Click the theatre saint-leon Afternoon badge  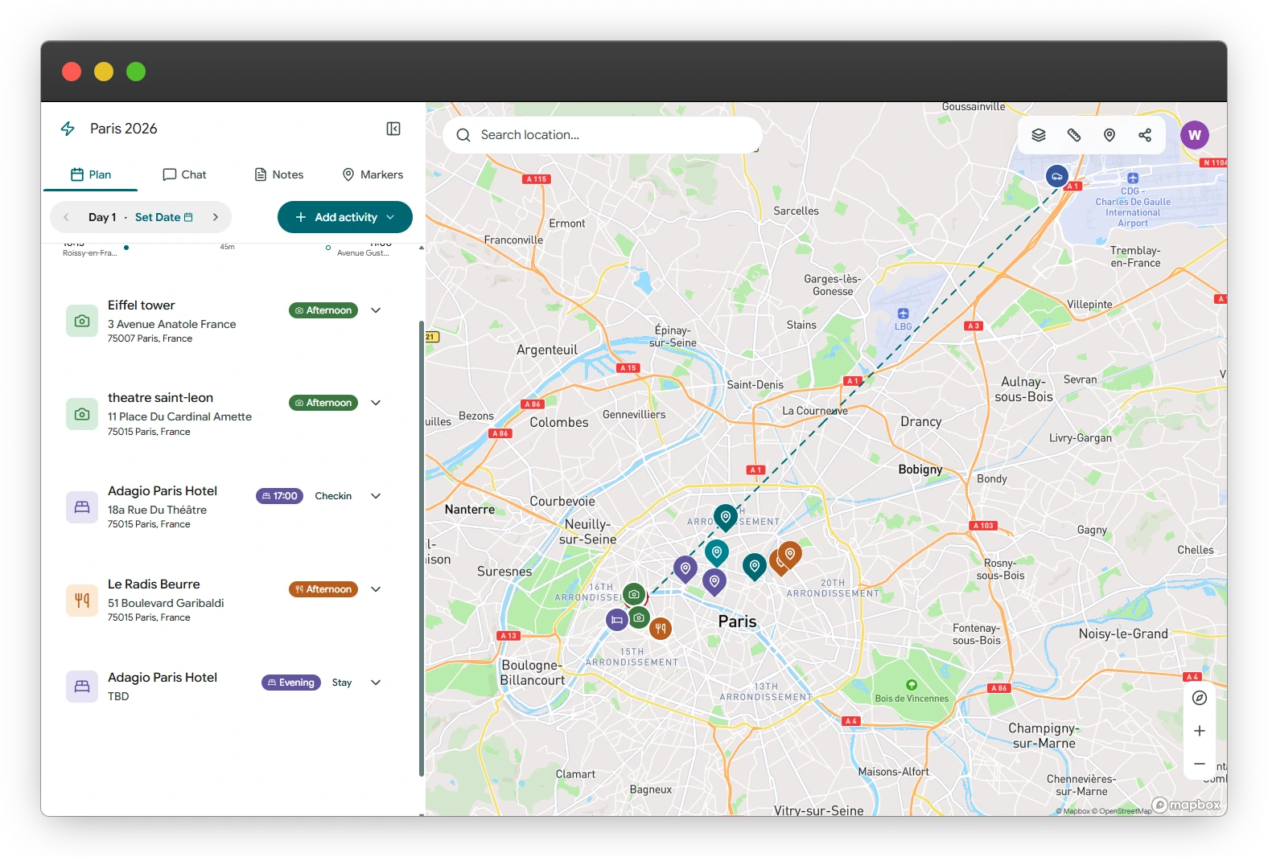pos(323,403)
